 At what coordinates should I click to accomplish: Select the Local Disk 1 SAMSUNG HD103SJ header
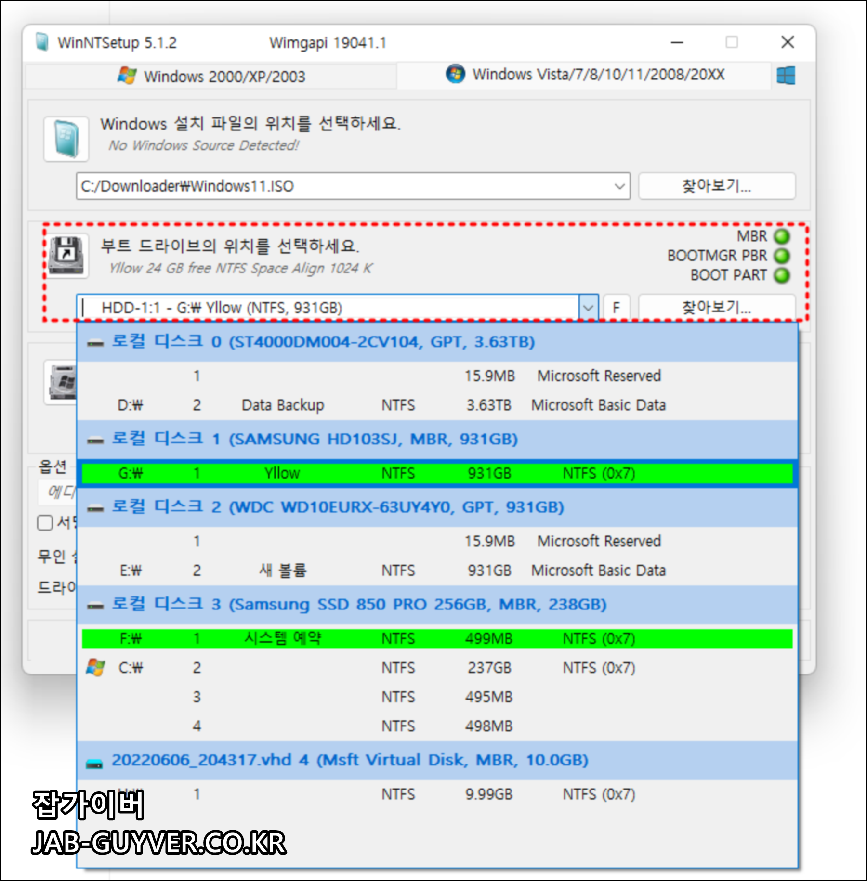[x=437, y=439]
